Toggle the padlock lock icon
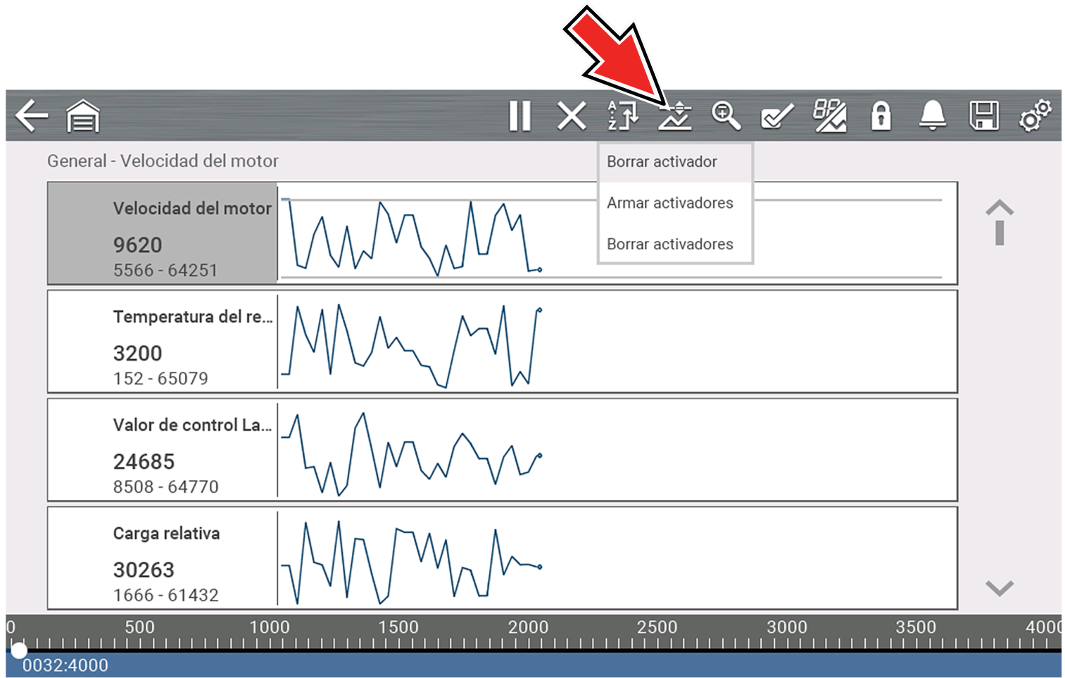This screenshot has height=678, width=1065. point(881,116)
